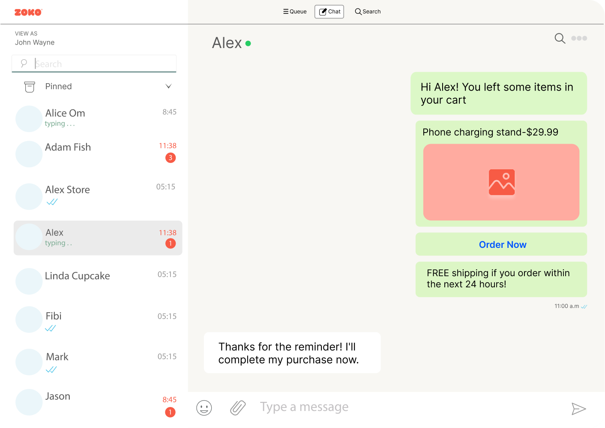Image resolution: width=605 pixels, height=428 pixels.
Task: Click read-receipt ticks under Alex Store
Action: [52, 202]
